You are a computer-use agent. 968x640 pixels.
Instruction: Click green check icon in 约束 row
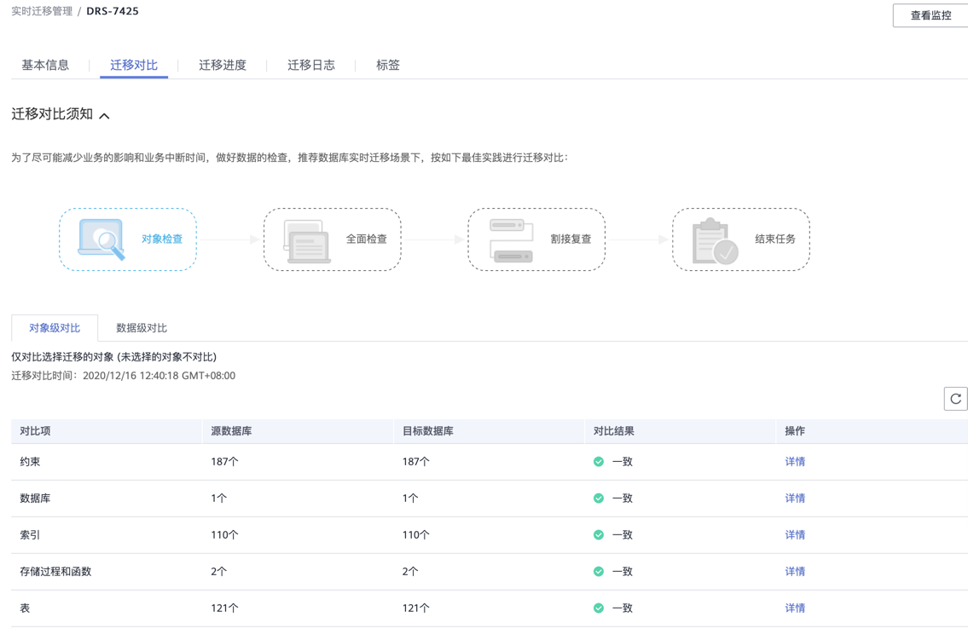click(599, 462)
